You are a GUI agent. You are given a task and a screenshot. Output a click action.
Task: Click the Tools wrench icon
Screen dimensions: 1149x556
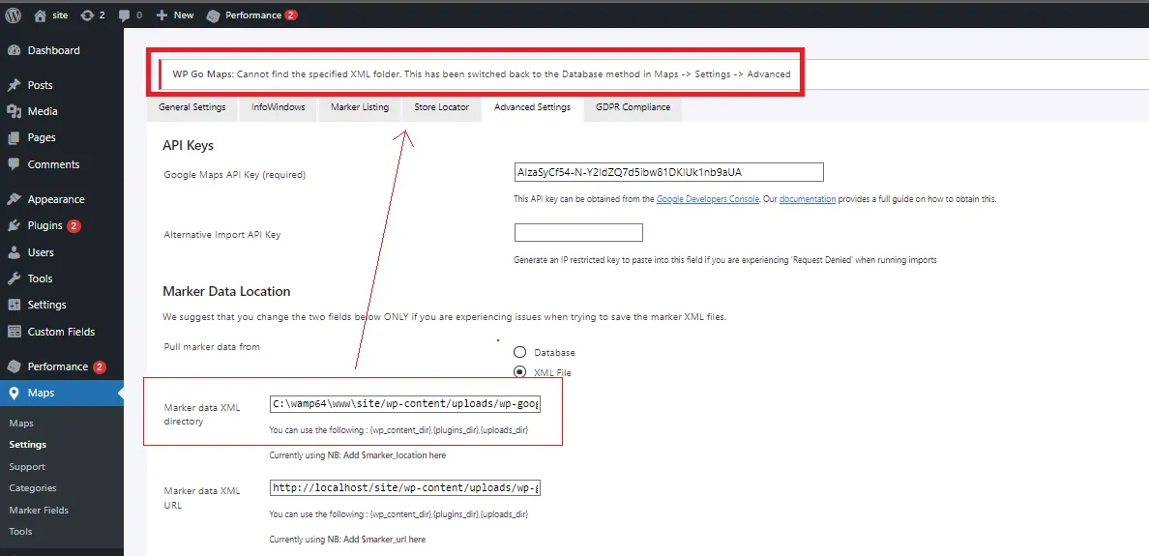coord(14,278)
